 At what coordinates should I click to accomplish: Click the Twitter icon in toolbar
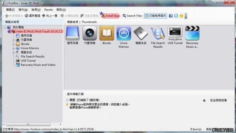pyautogui.click(x=176, y=16)
